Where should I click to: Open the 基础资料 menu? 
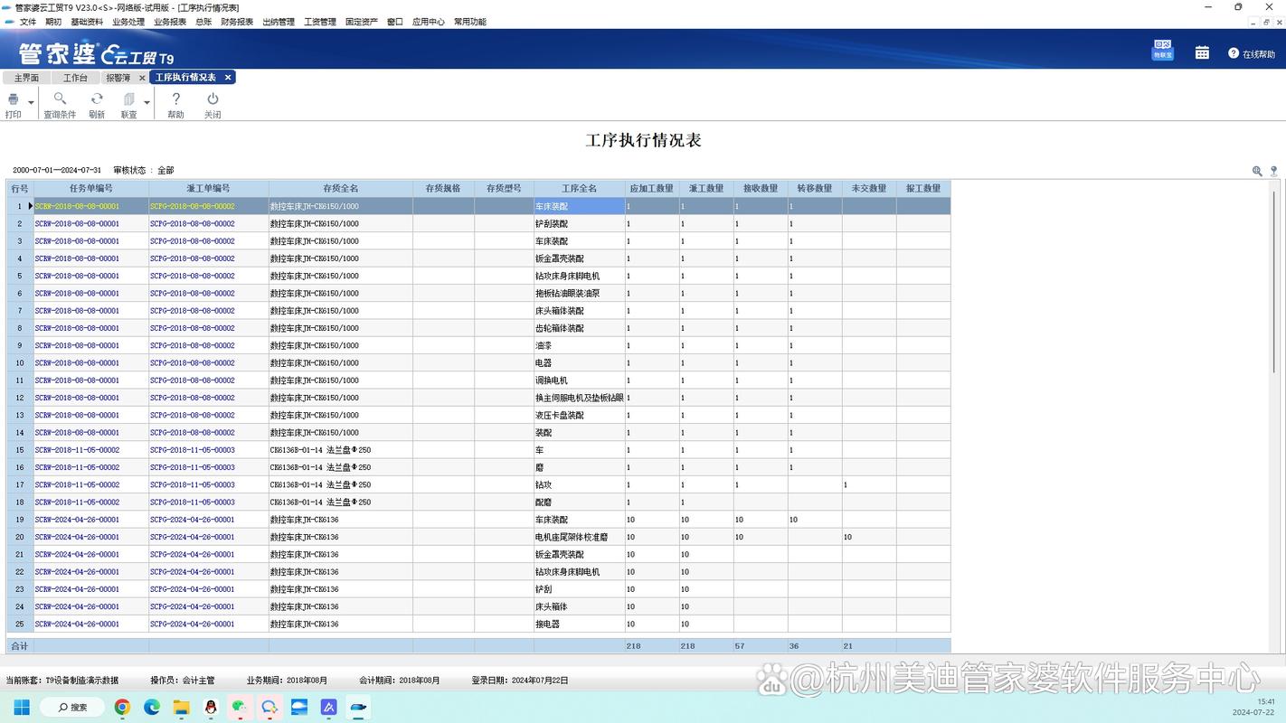coord(87,22)
